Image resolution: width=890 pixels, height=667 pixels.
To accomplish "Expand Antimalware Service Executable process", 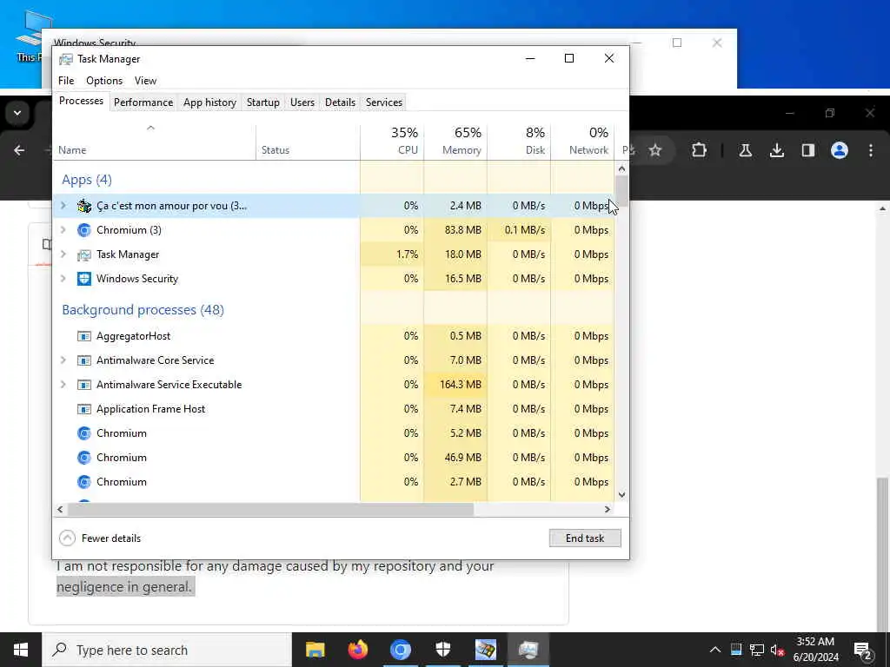I will coord(63,385).
